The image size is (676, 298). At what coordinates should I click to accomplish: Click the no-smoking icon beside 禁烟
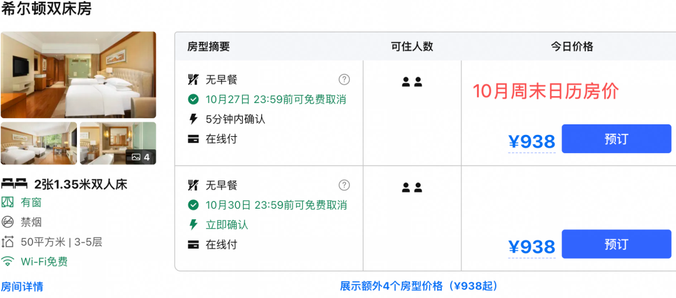(8, 222)
